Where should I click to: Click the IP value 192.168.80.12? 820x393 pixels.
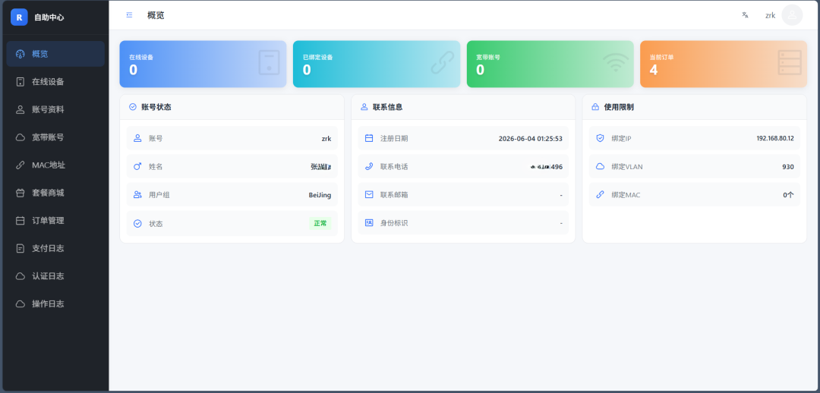(x=775, y=139)
